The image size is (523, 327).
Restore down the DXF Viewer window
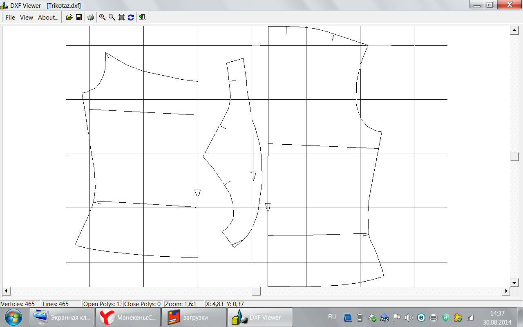click(x=490, y=5)
